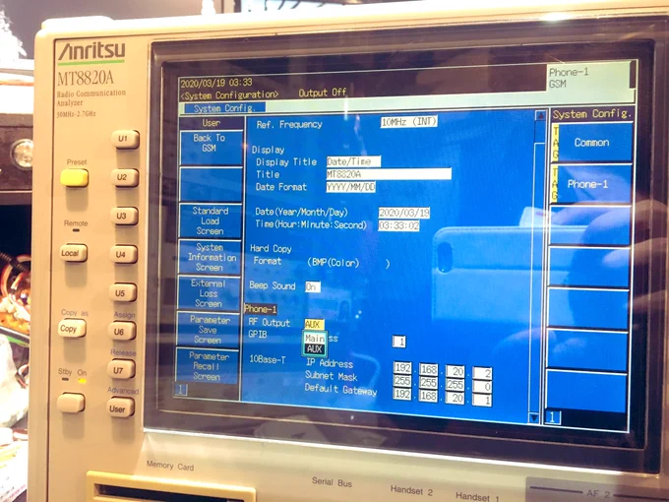
Task: Click the scrollbar down arrow
Action: [533, 417]
